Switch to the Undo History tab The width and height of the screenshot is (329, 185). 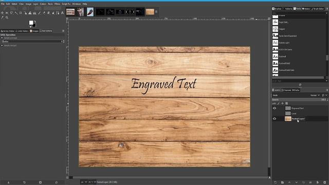click(x=22, y=31)
